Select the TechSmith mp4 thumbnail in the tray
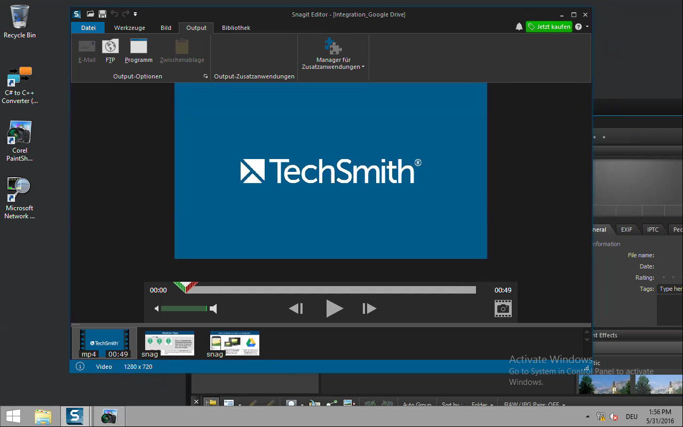Screen dimensions: 683x427 (105, 343)
